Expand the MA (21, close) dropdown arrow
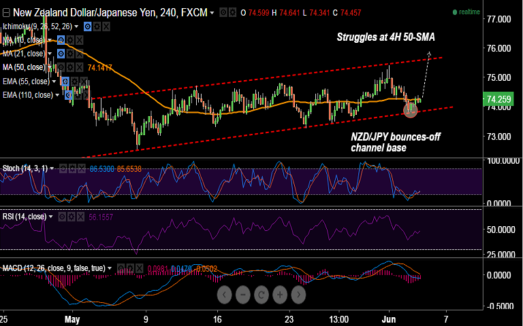The image size is (523, 326). 50,54
